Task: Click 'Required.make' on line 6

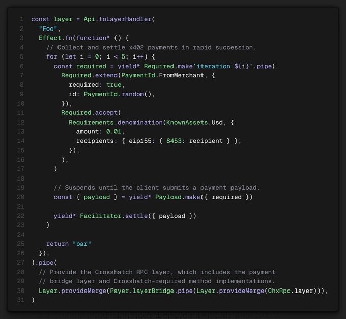Action: tap(168, 66)
